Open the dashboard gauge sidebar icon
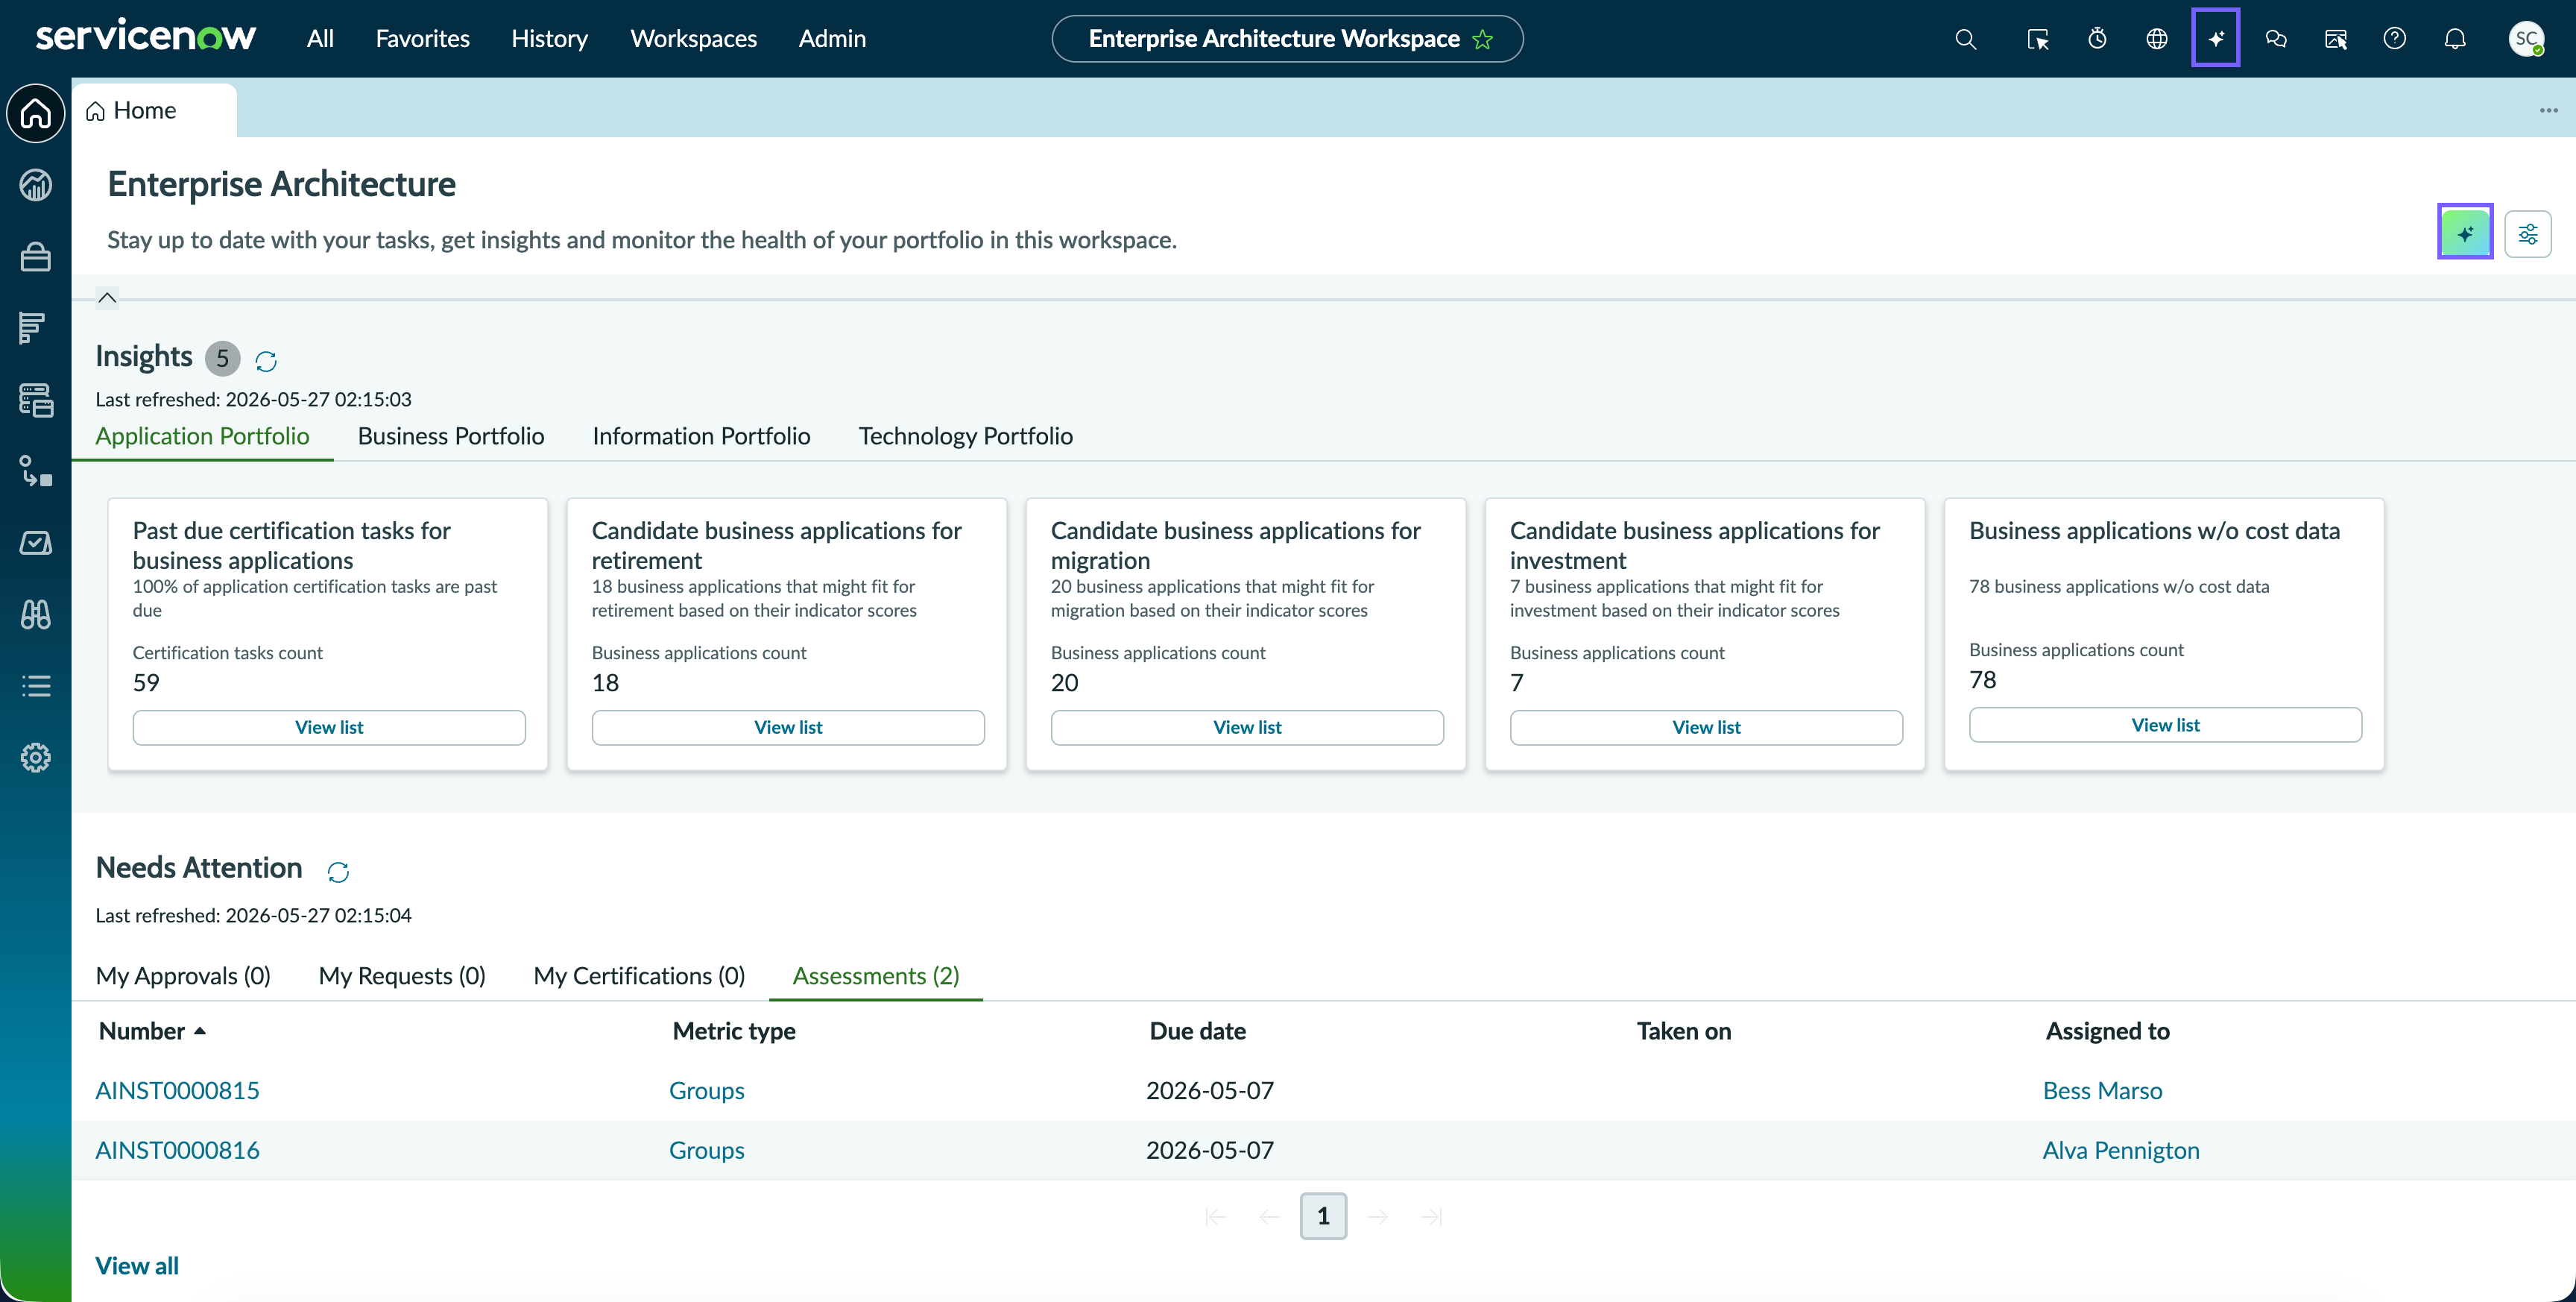The width and height of the screenshot is (2576, 1302). point(36,185)
